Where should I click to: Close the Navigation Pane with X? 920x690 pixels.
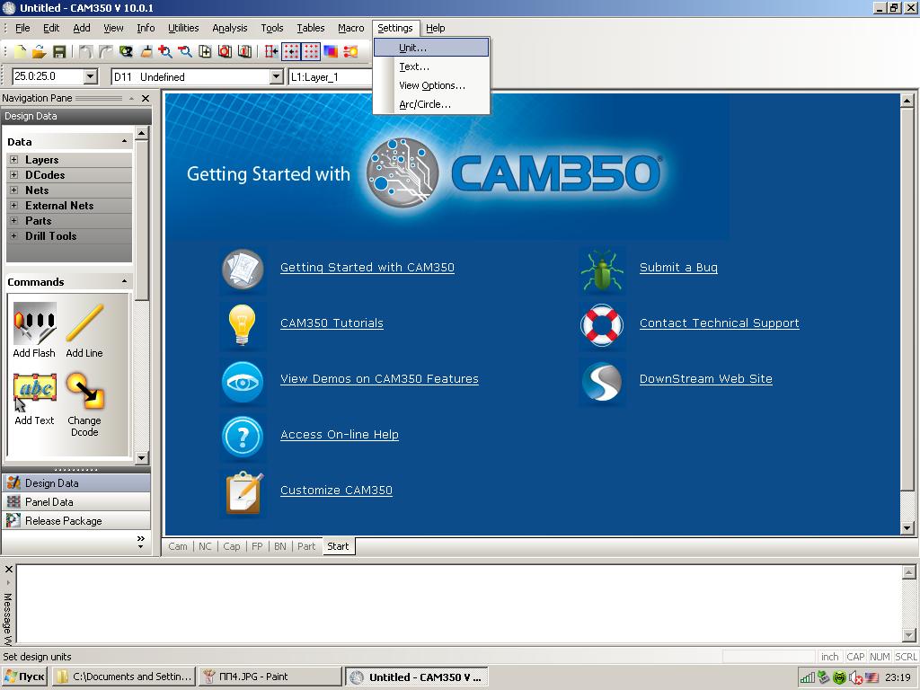tap(146, 98)
